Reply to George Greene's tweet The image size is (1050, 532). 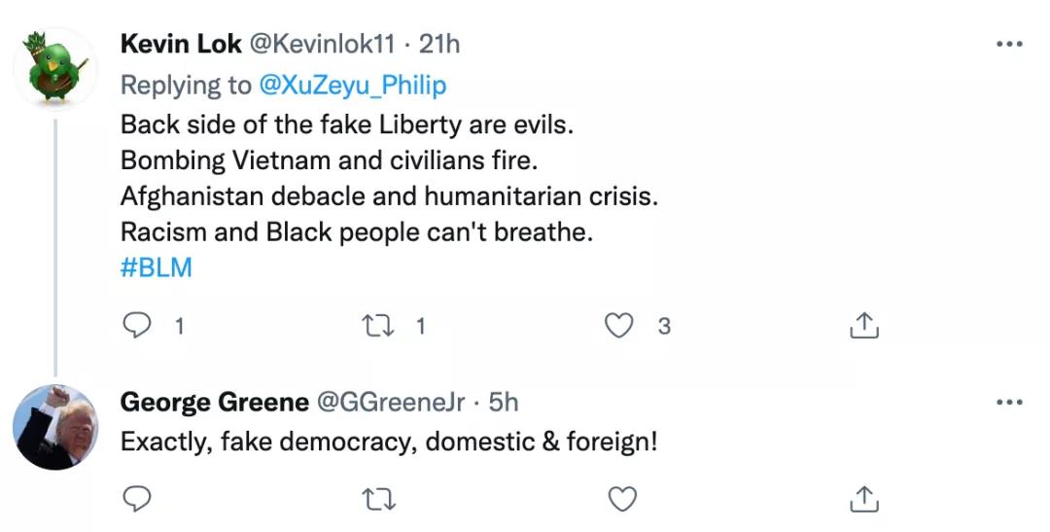point(137,499)
